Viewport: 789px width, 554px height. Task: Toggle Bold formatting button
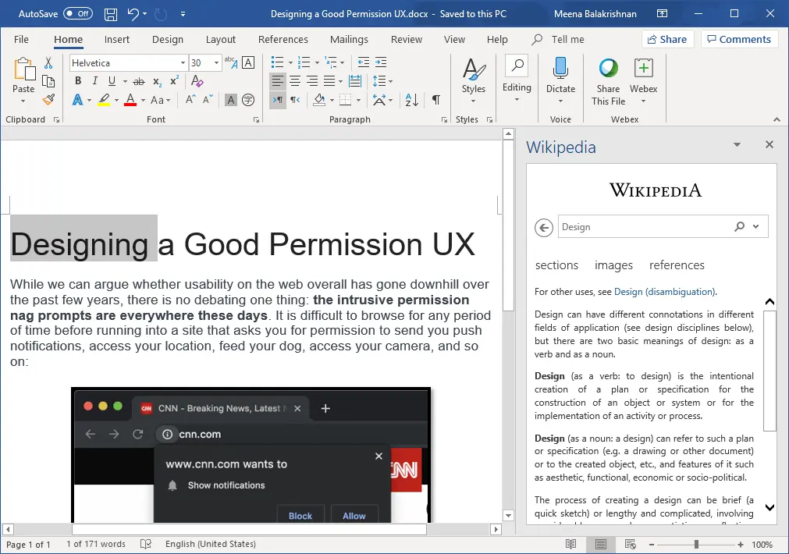pyautogui.click(x=78, y=81)
